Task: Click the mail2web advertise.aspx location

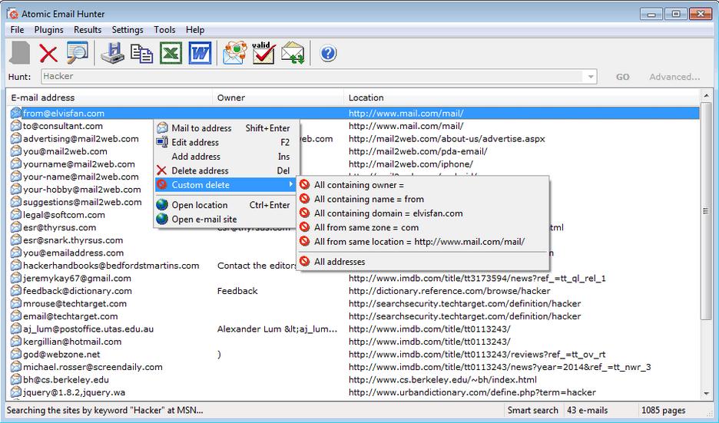Action: pos(446,139)
